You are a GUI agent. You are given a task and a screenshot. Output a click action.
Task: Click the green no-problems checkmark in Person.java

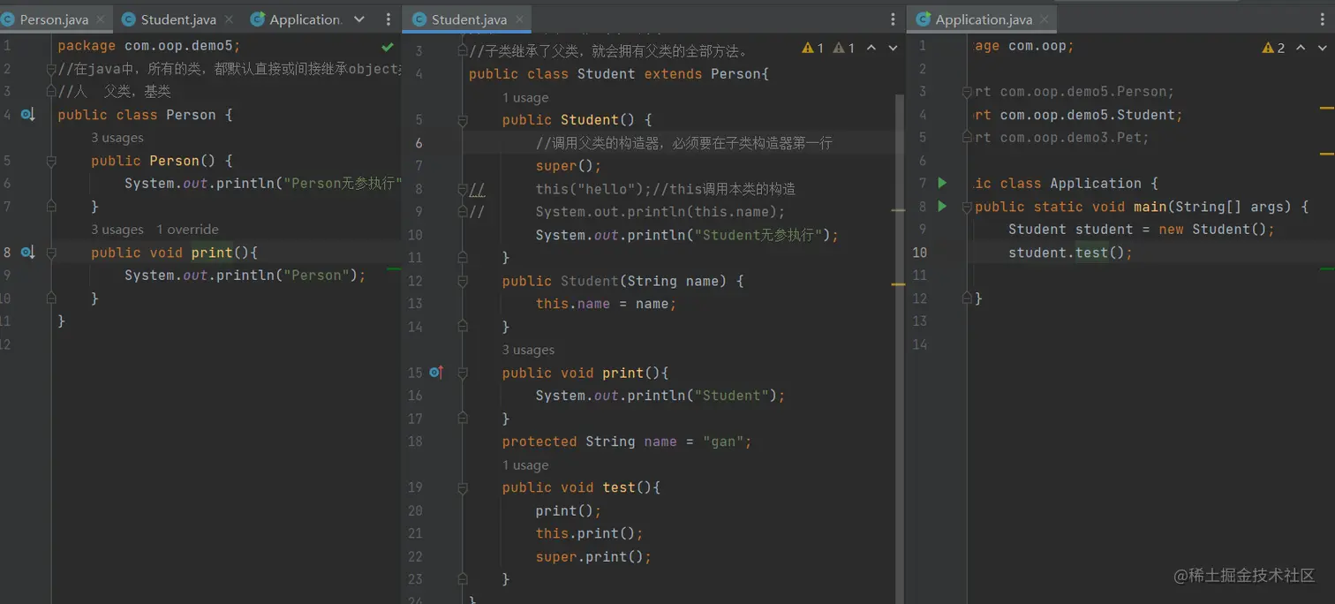tap(388, 46)
